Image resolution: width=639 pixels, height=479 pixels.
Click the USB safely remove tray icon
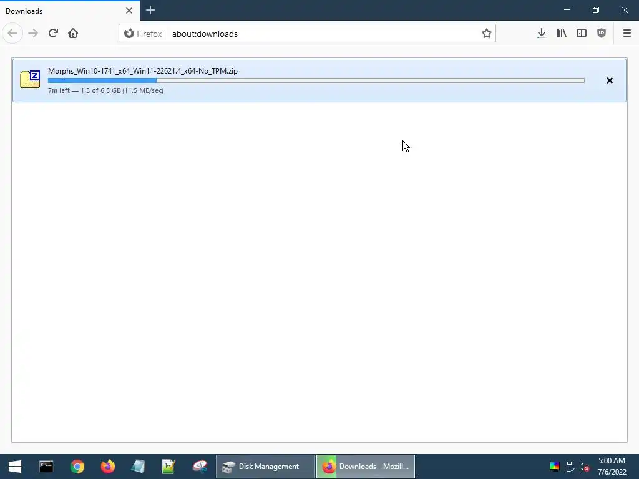pos(570,467)
